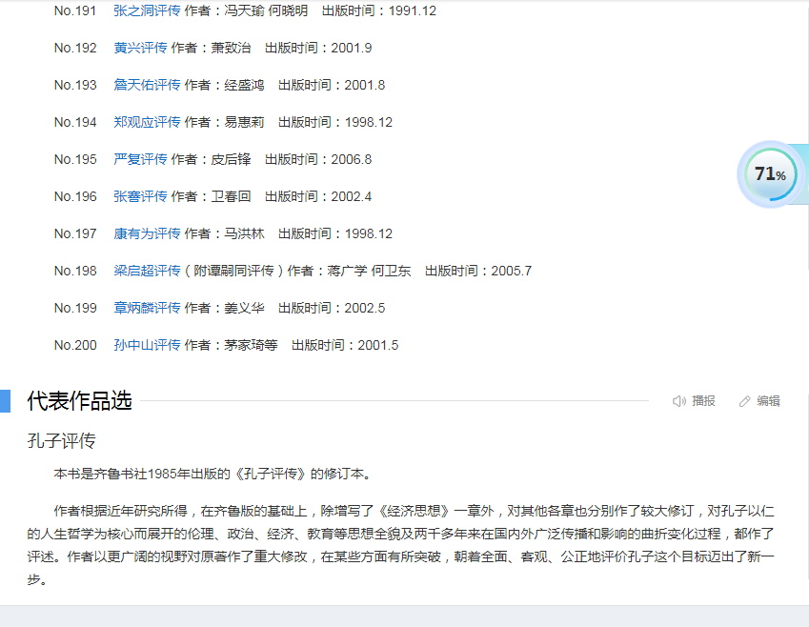The width and height of the screenshot is (809, 627).
Task: Click author text 姜义华
Action: point(244,308)
